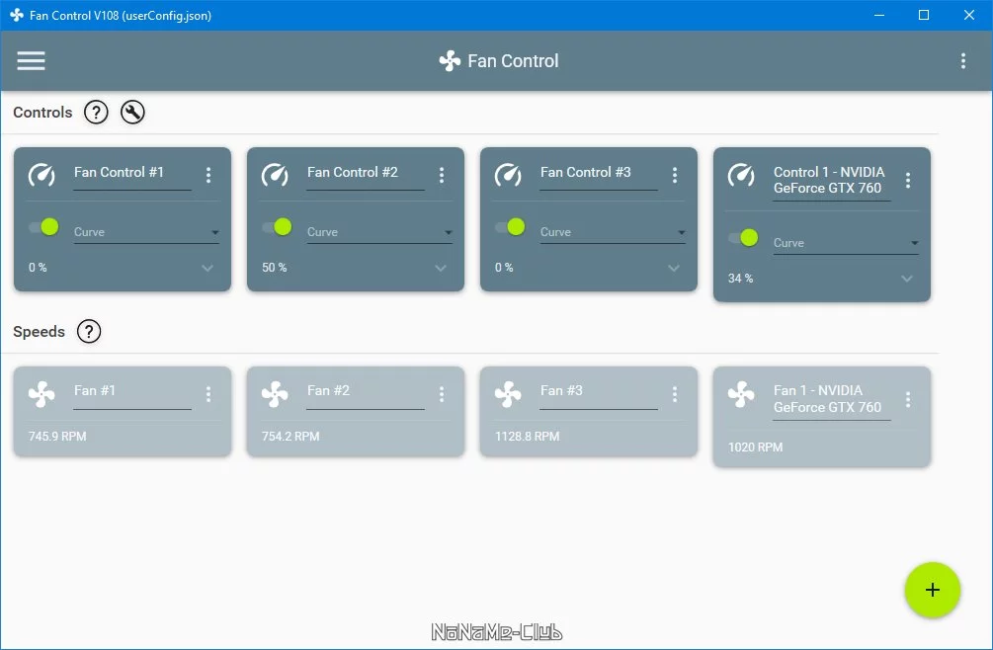
Task: Click the gauge icon on Fan Control #2
Action: (275, 175)
